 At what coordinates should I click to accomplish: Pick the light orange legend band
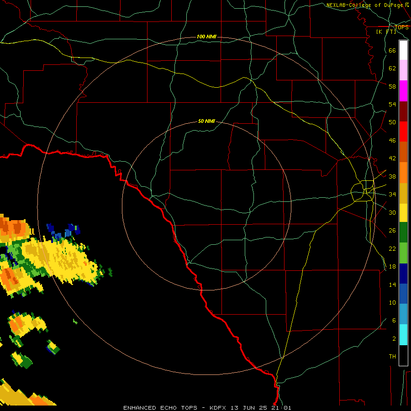pos(403,173)
